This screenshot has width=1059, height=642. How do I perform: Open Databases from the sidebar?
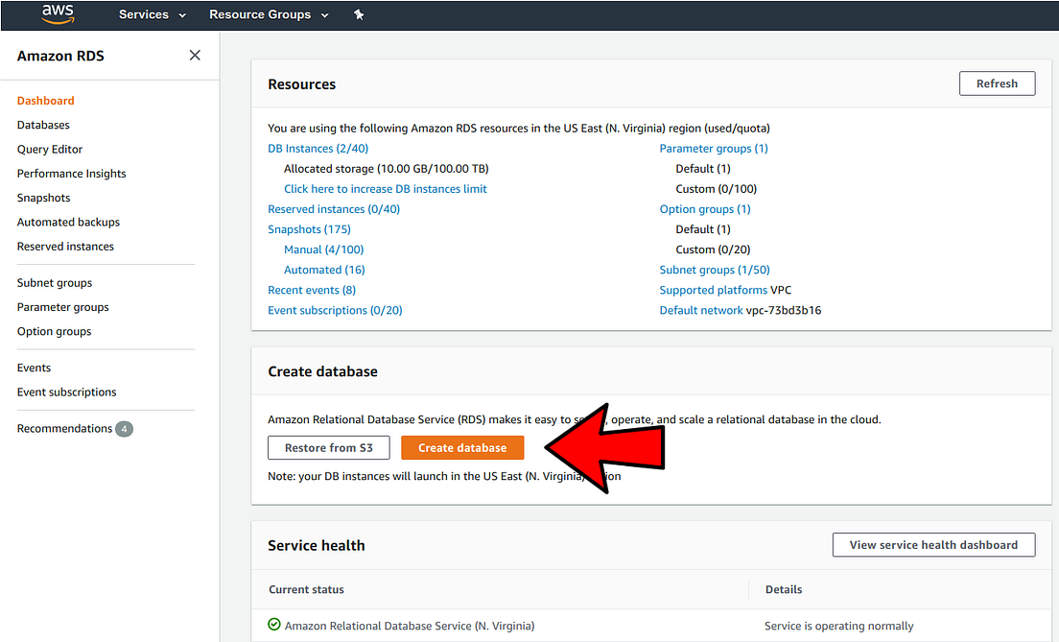[43, 124]
